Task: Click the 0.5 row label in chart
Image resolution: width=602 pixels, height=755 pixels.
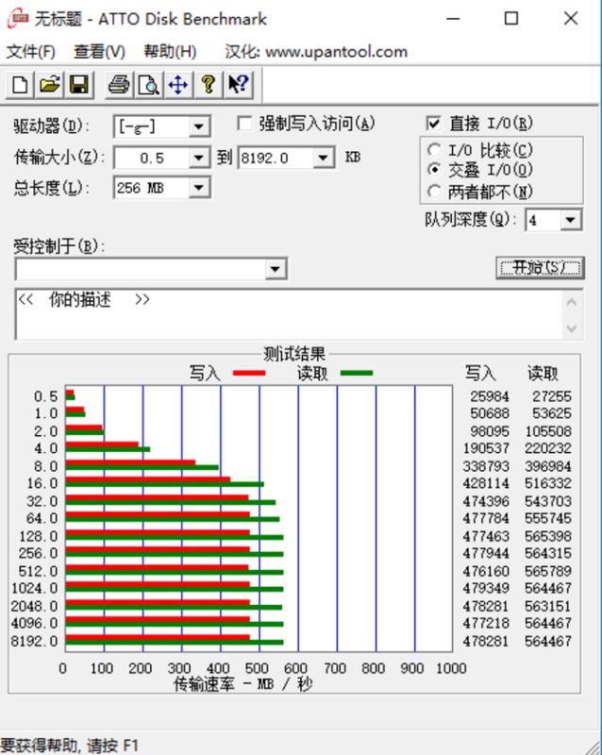Action: [45, 396]
